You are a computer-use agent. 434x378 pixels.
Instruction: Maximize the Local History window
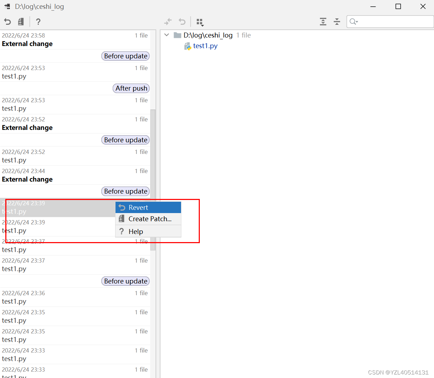pos(398,6)
